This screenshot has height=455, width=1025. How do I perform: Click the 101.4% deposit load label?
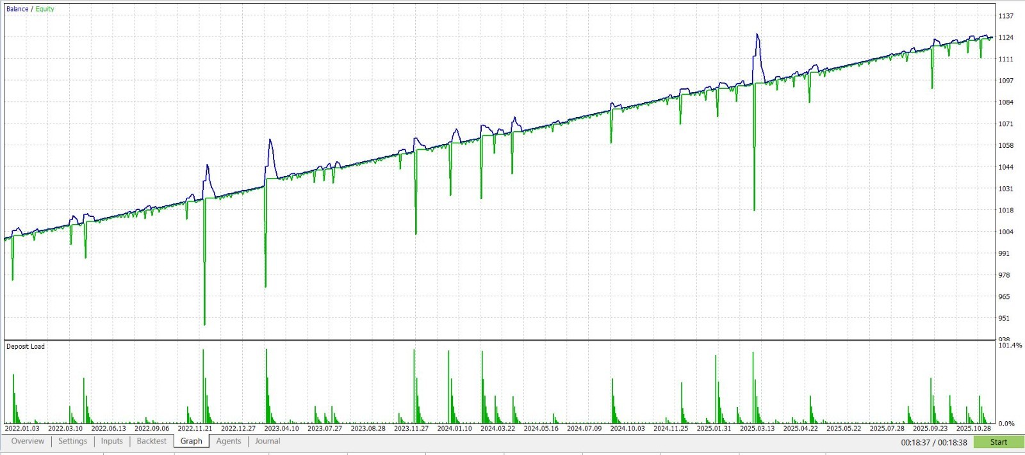1010,345
